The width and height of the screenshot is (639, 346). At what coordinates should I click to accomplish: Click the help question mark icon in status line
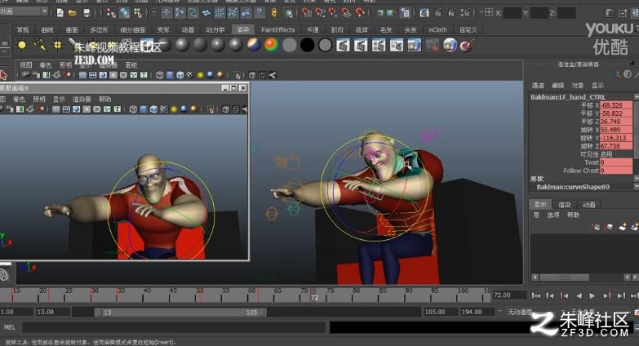coord(260,13)
